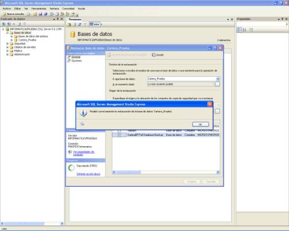289x231 pixels.
Task: Close the Resumen document tab with X
Action: tap(232, 19)
